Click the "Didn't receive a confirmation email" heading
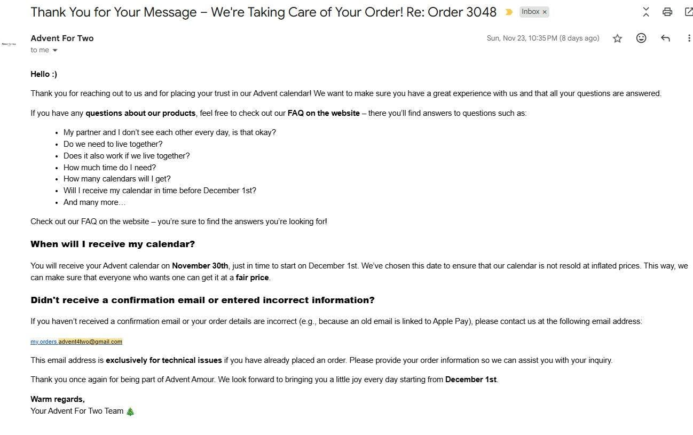 coord(202,300)
